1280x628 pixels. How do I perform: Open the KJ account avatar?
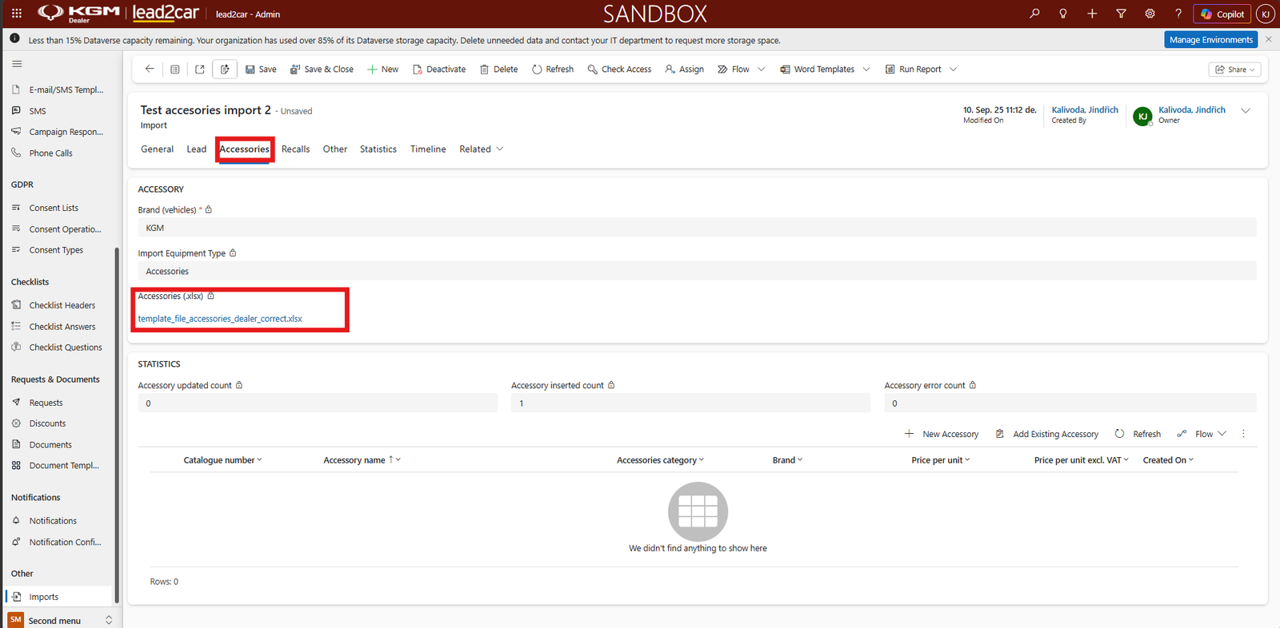(x=1265, y=14)
